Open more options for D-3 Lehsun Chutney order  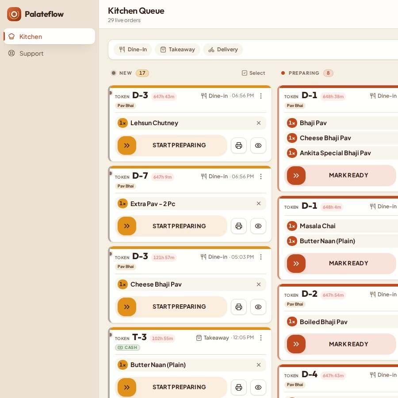click(x=260, y=96)
